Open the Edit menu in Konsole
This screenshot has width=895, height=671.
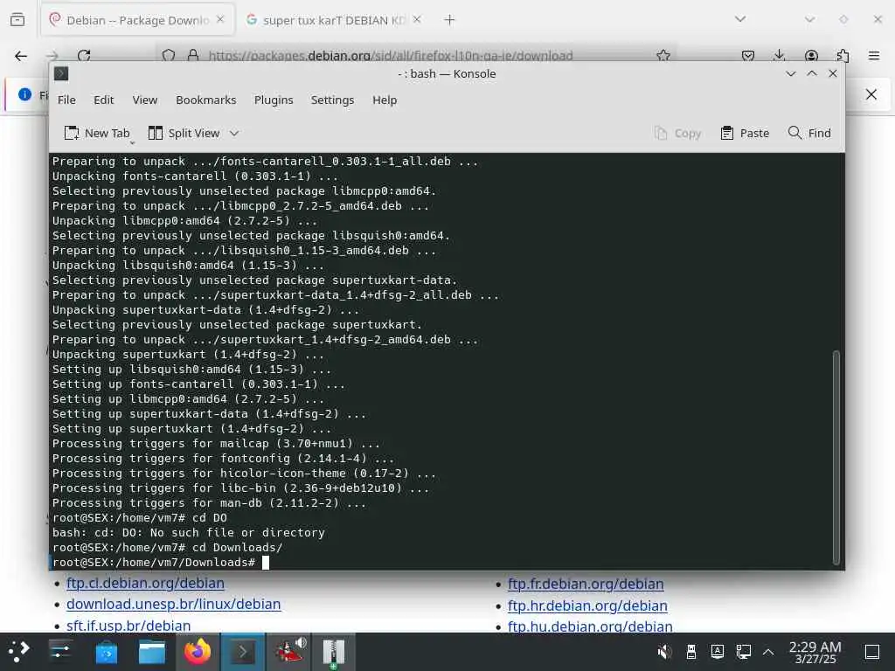[104, 100]
